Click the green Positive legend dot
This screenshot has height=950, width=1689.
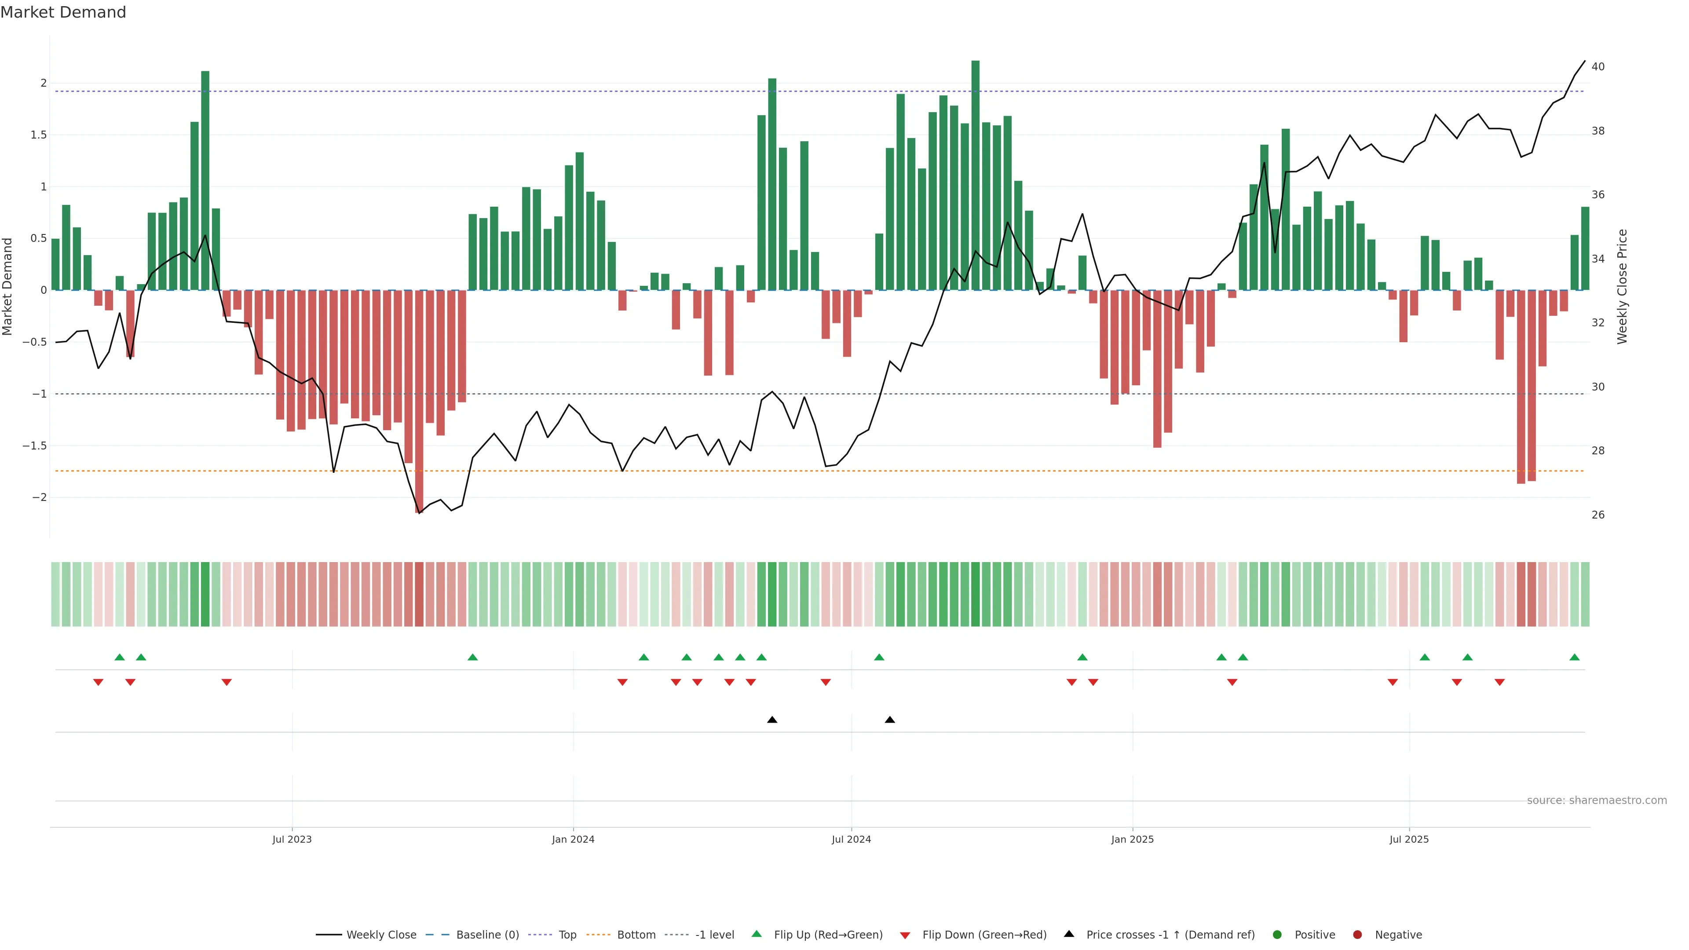[1276, 934]
